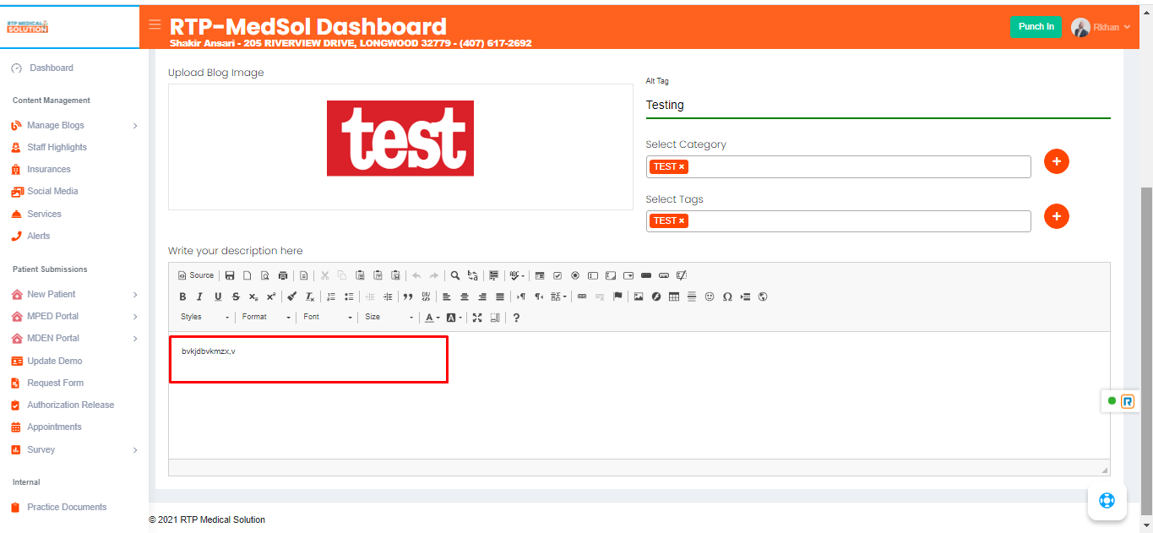
Task: Click the Source button in the editor toolbar
Action: point(196,275)
